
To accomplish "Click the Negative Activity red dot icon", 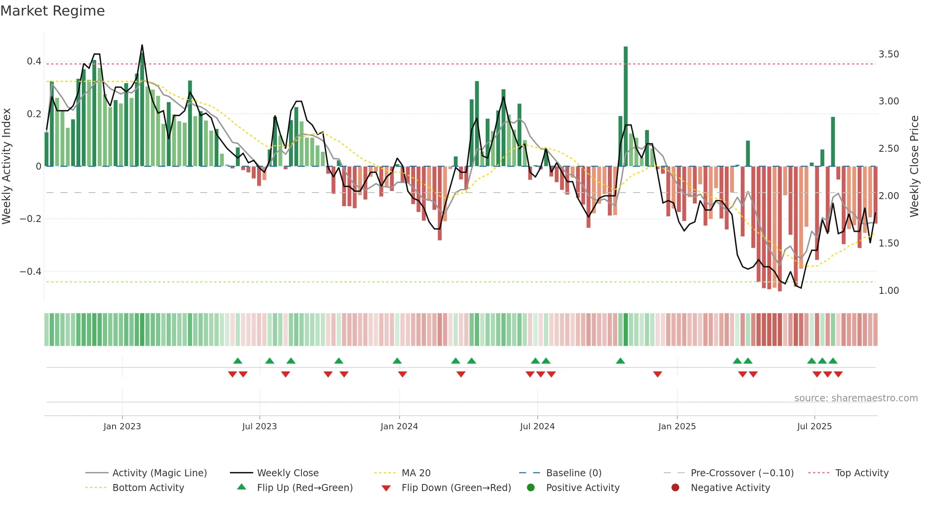I will tap(675, 487).
